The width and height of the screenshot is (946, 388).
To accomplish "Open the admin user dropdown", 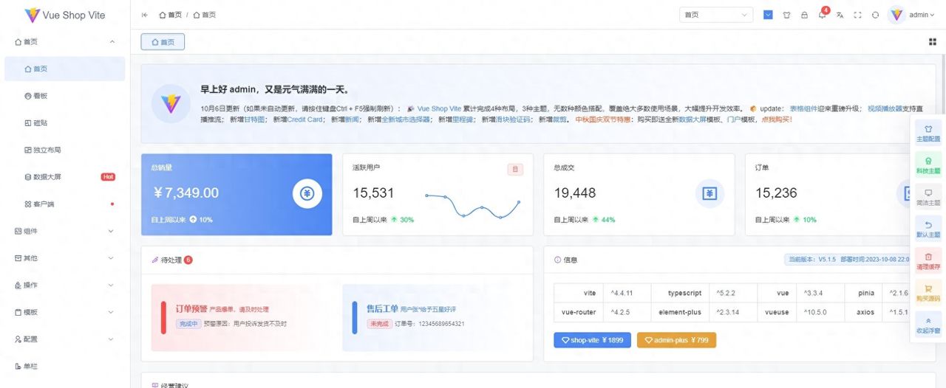I will coord(922,15).
